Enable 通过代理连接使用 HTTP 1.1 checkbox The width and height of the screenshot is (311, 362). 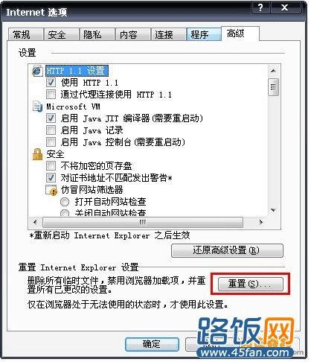(x=51, y=95)
